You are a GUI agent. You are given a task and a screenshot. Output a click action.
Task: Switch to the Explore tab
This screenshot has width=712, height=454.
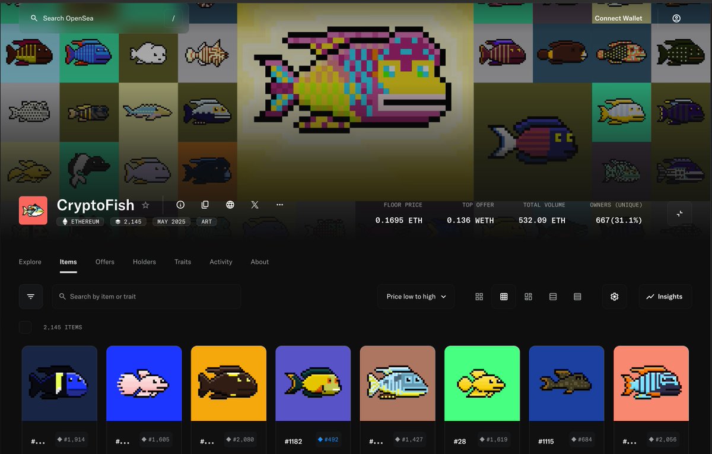coord(30,262)
